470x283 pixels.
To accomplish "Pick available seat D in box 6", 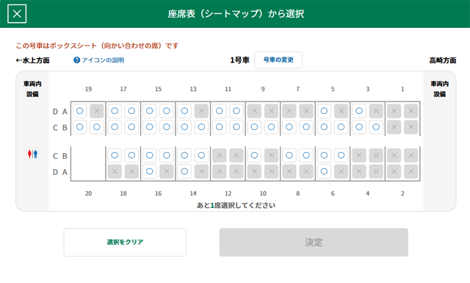I will 324,171.
